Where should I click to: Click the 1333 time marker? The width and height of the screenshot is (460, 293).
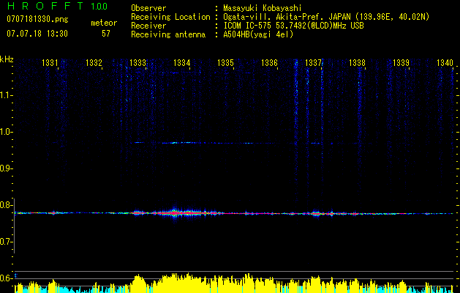pyautogui.click(x=138, y=62)
